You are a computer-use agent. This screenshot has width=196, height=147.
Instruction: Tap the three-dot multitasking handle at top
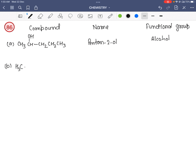click(98, 2)
